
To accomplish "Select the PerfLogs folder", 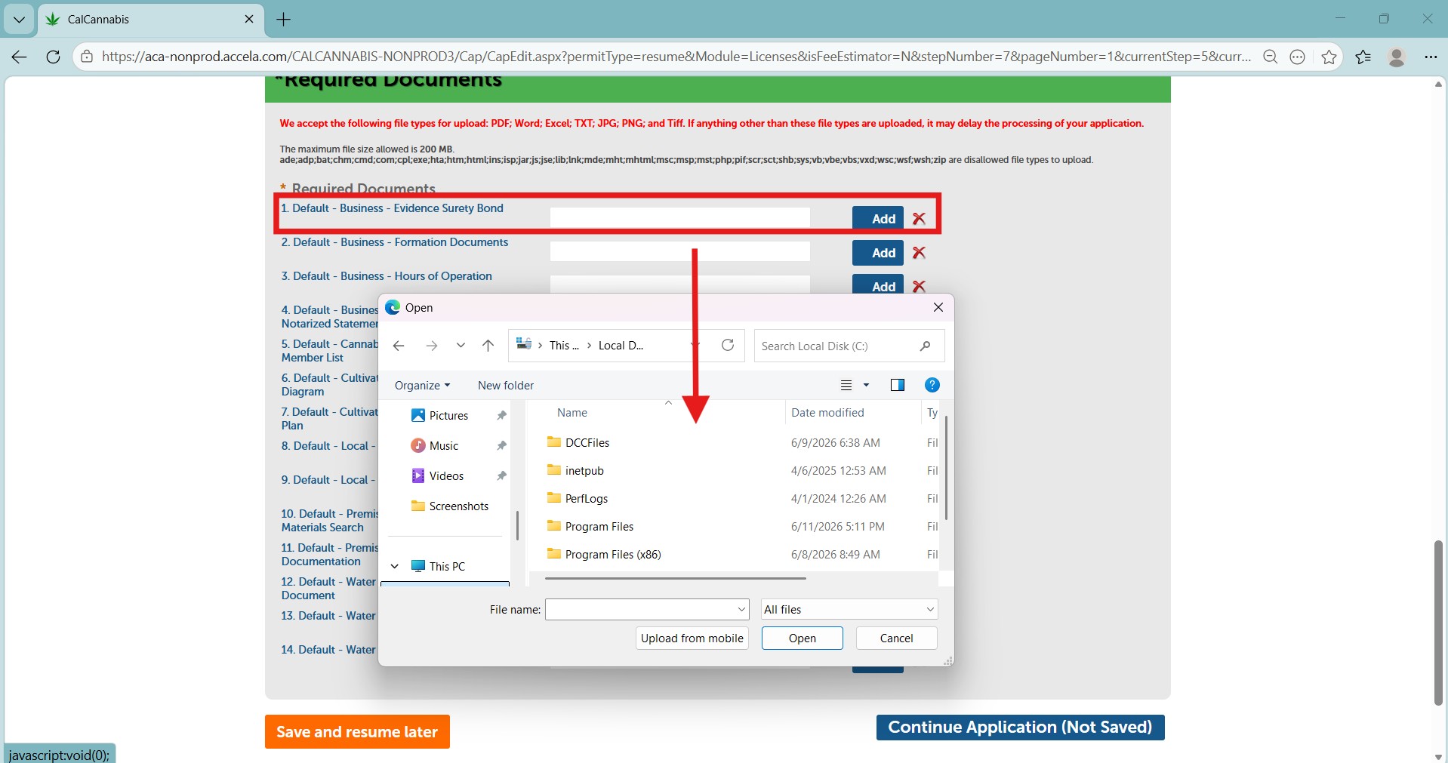I will 587,499.
